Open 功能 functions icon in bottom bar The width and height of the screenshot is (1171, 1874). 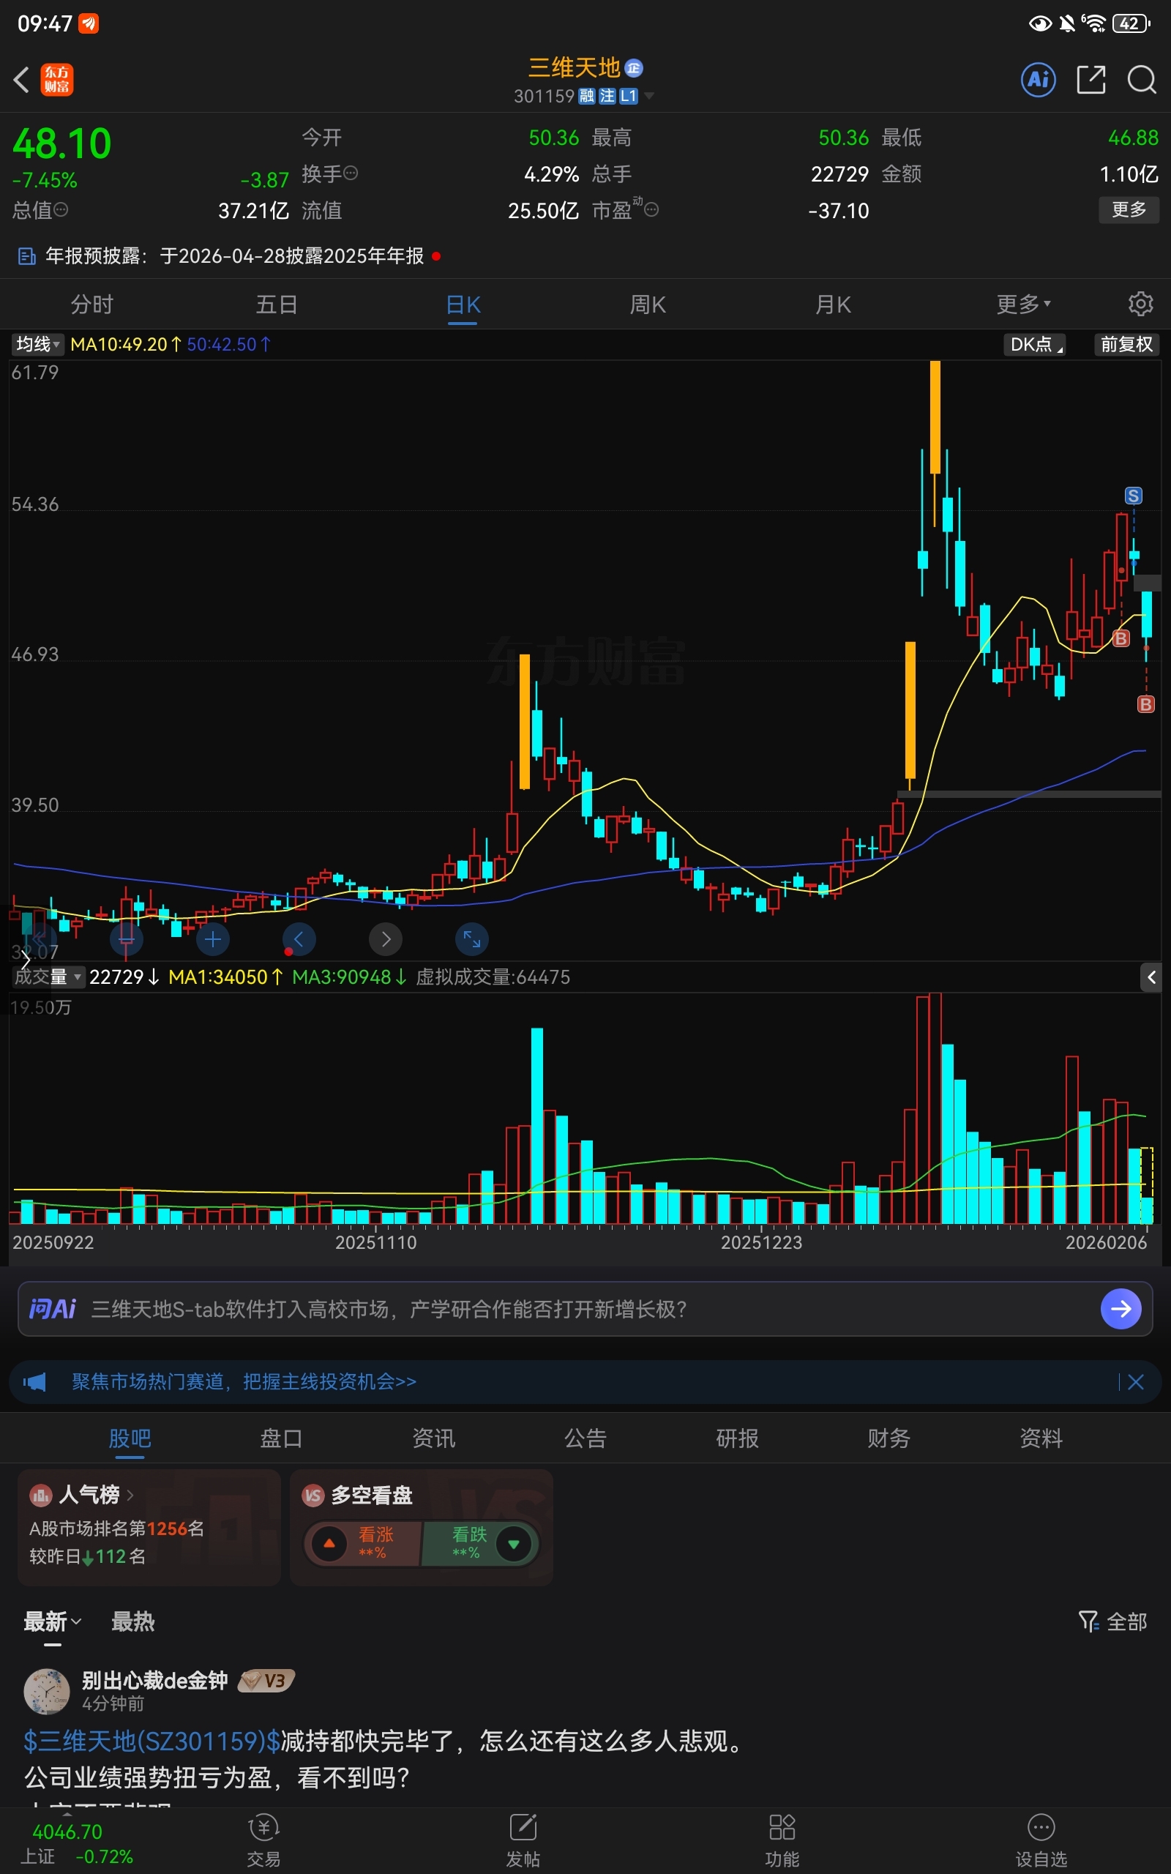pyautogui.click(x=782, y=1839)
